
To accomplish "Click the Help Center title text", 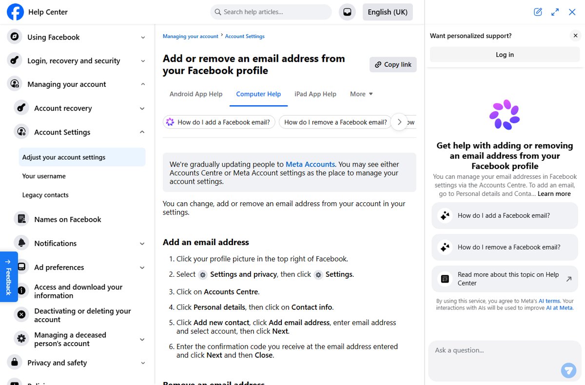I will tap(48, 12).
